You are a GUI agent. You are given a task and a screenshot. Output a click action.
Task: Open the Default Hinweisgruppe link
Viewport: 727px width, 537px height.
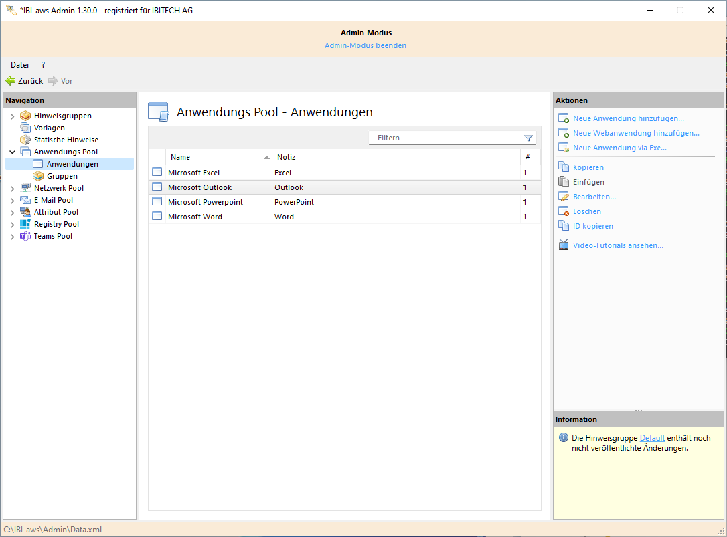(652, 437)
